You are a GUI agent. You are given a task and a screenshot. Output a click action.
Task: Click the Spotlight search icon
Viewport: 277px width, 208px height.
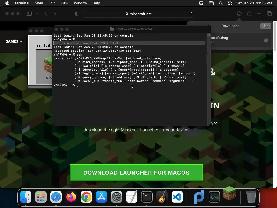click(x=221, y=3)
